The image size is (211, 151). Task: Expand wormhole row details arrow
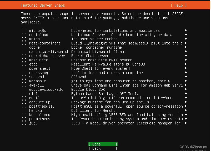click(x=186, y=81)
